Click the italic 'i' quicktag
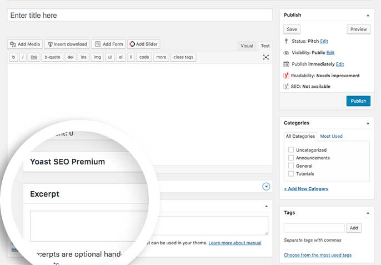The height and width of the screenshot is (265, 381). pos(23,57)
